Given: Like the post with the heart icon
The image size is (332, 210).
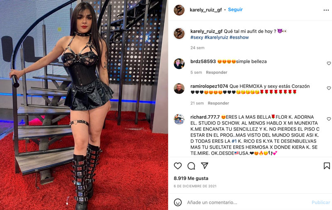Looking at the screenshot, I should [x=178, y=166].
